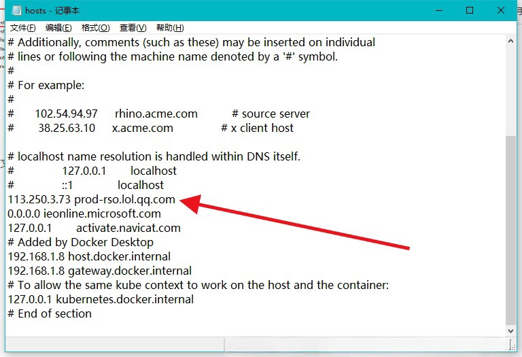Close the hosts Notepad window

coord(501,10)
